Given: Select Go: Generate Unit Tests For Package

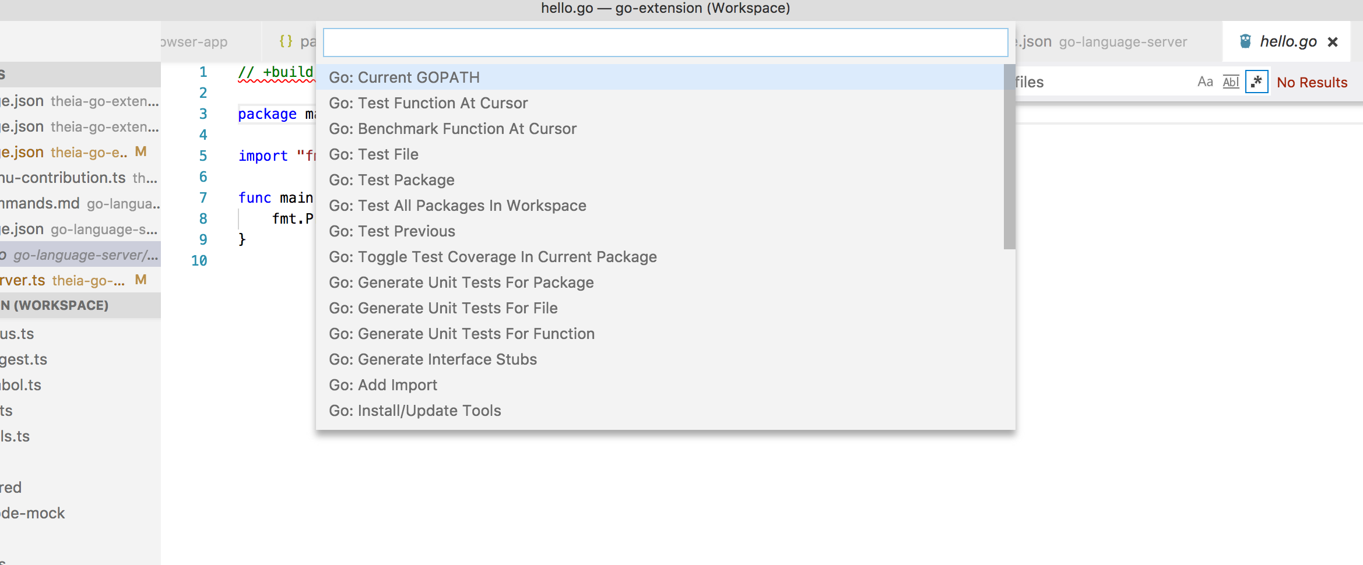Looking at the screenshot, I should [659, 282].
